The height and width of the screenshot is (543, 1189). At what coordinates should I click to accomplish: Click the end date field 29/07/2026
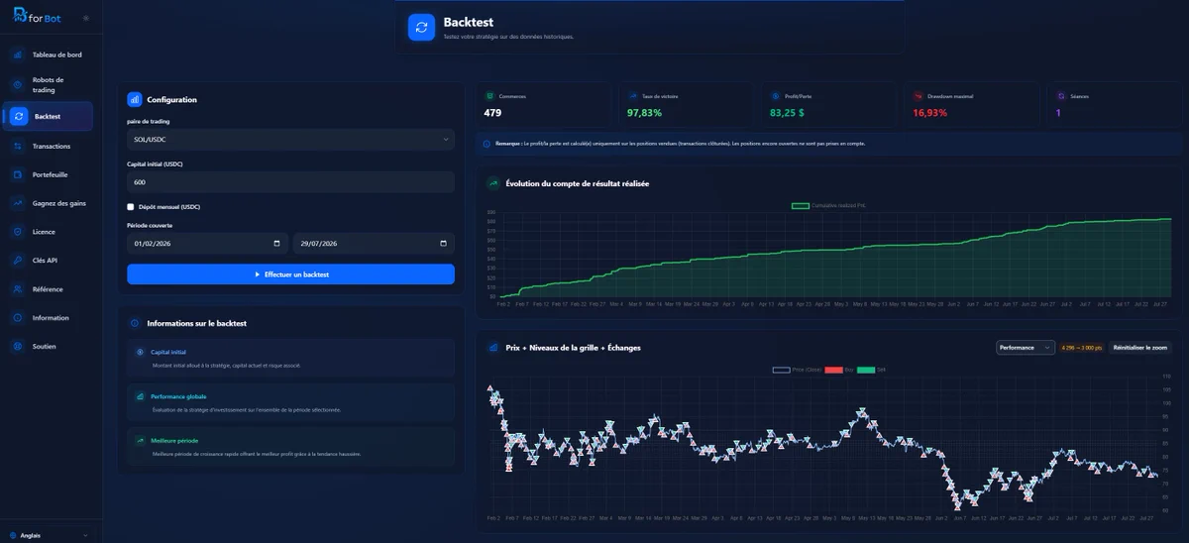point(374,244)
